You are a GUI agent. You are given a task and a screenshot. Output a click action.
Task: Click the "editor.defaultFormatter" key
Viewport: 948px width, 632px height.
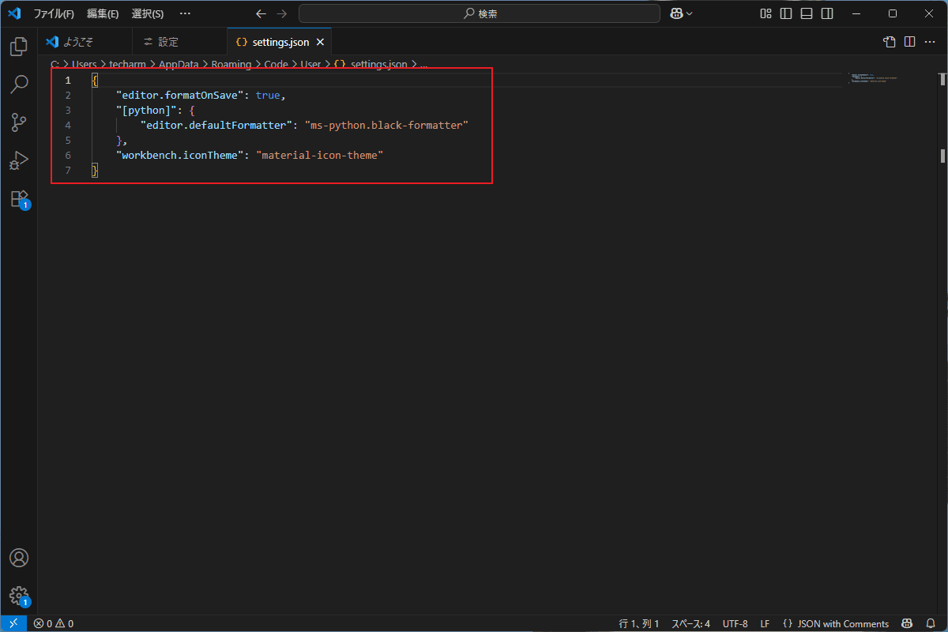216,125
